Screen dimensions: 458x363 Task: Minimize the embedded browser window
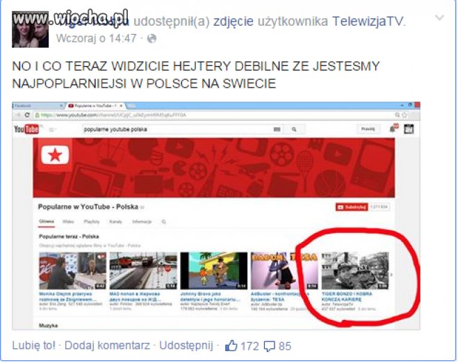(x=402, y=105)
